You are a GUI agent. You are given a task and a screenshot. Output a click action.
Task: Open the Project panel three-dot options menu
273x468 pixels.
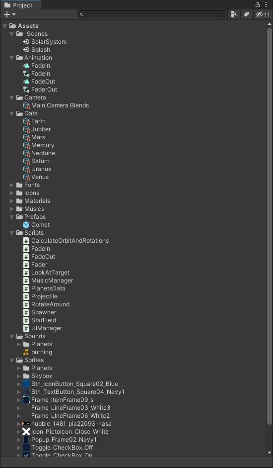coord(266,5)
